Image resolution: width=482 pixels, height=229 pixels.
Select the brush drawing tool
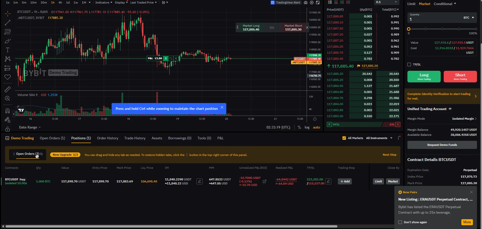(x=8, y=41)
